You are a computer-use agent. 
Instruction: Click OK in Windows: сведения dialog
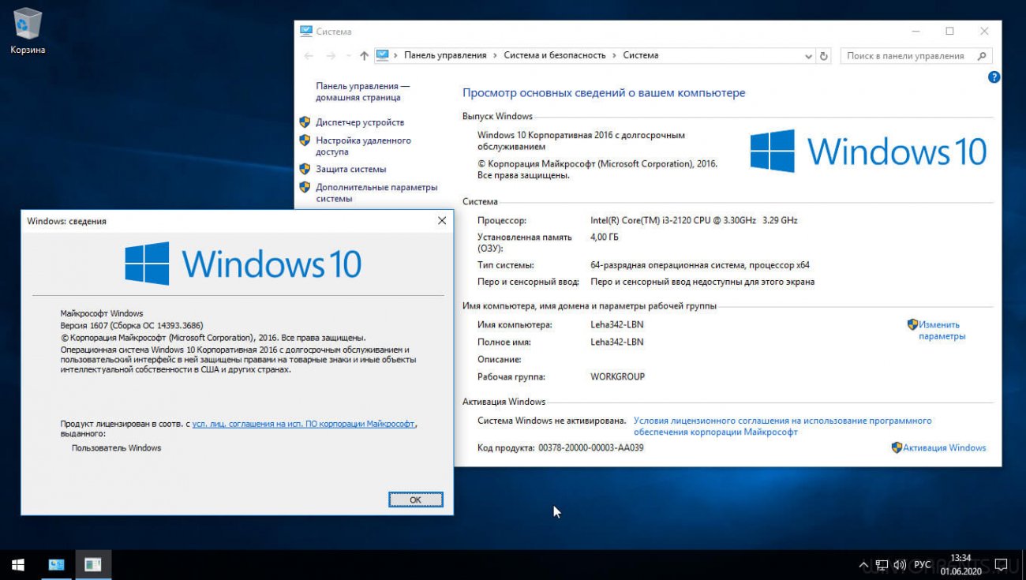[416, 500]
